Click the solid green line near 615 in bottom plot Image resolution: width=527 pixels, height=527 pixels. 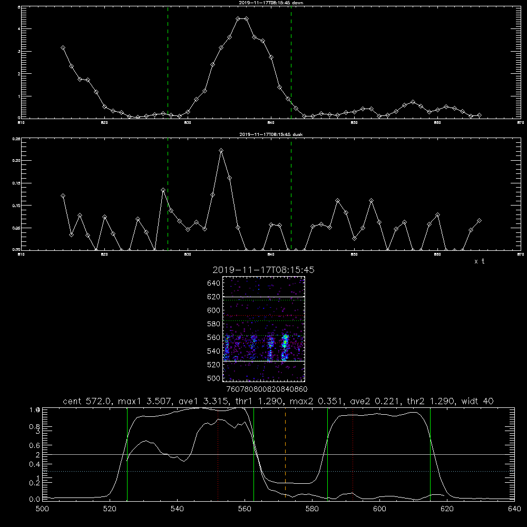(430, 454)
